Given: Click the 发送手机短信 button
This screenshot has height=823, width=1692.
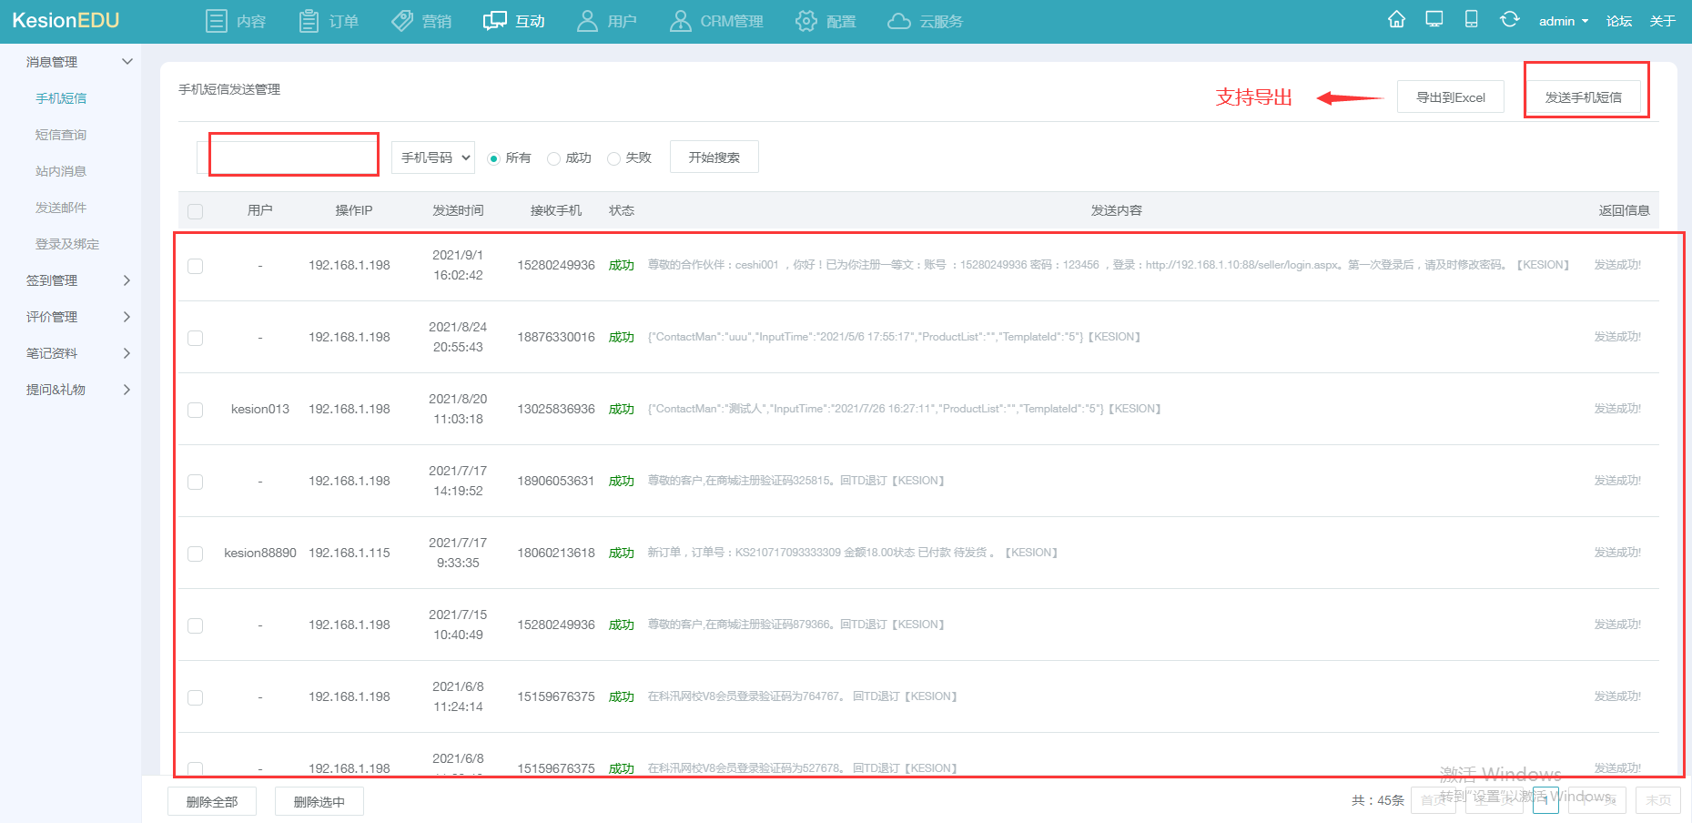Looking at the screenshot, I should point(1583,97).
